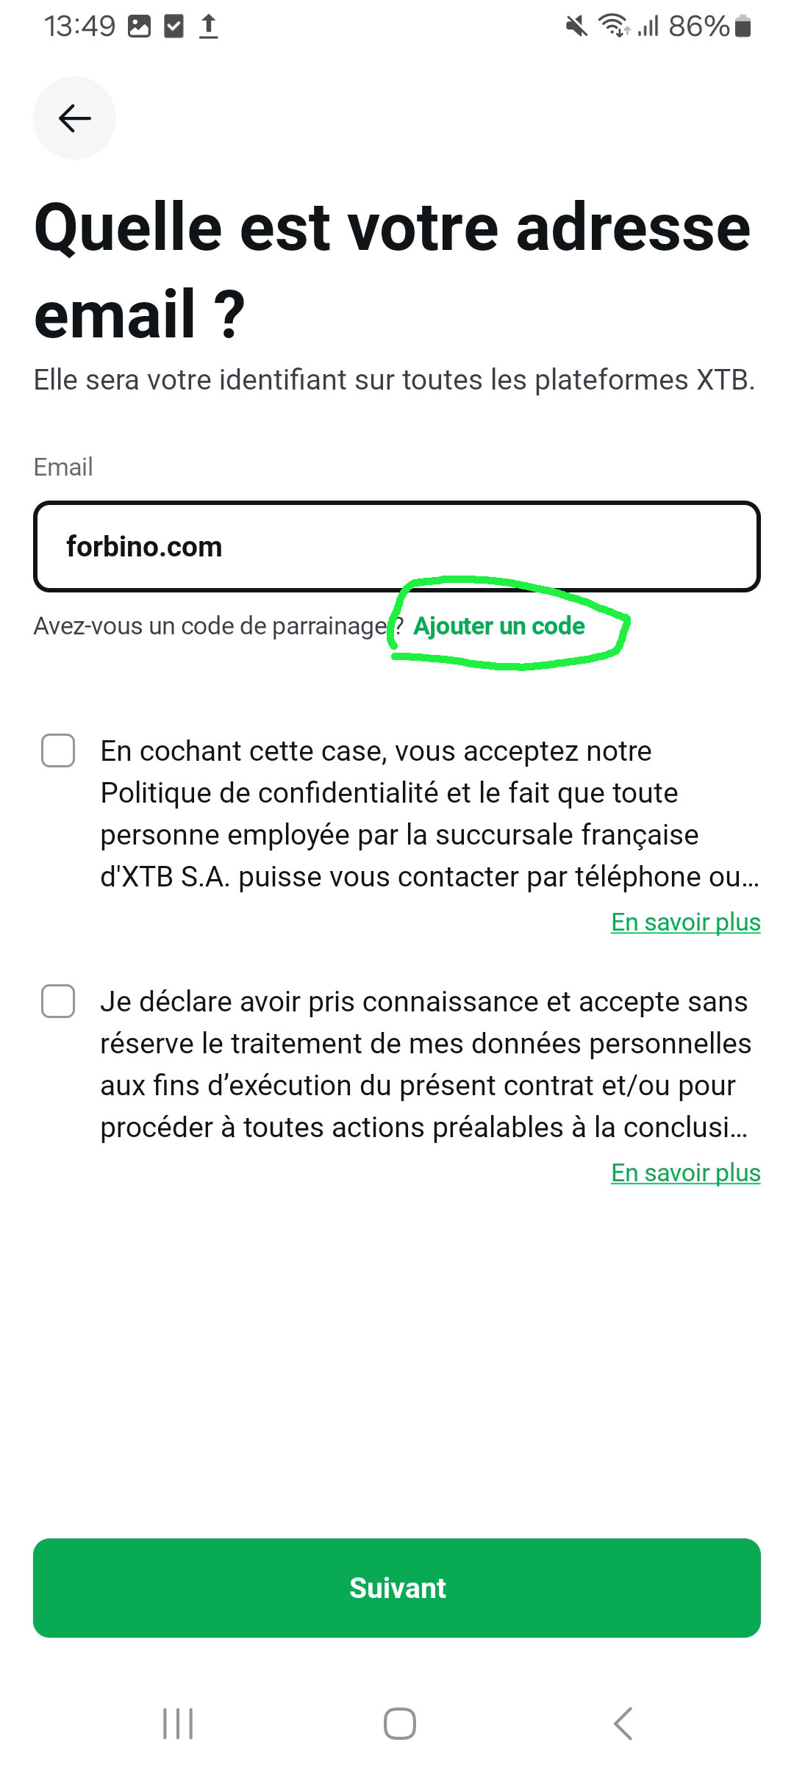Viewport: 794px width, 1770px height.
Task: Expand privacy policy text via En savoir plus
Action: coord(685,922)
